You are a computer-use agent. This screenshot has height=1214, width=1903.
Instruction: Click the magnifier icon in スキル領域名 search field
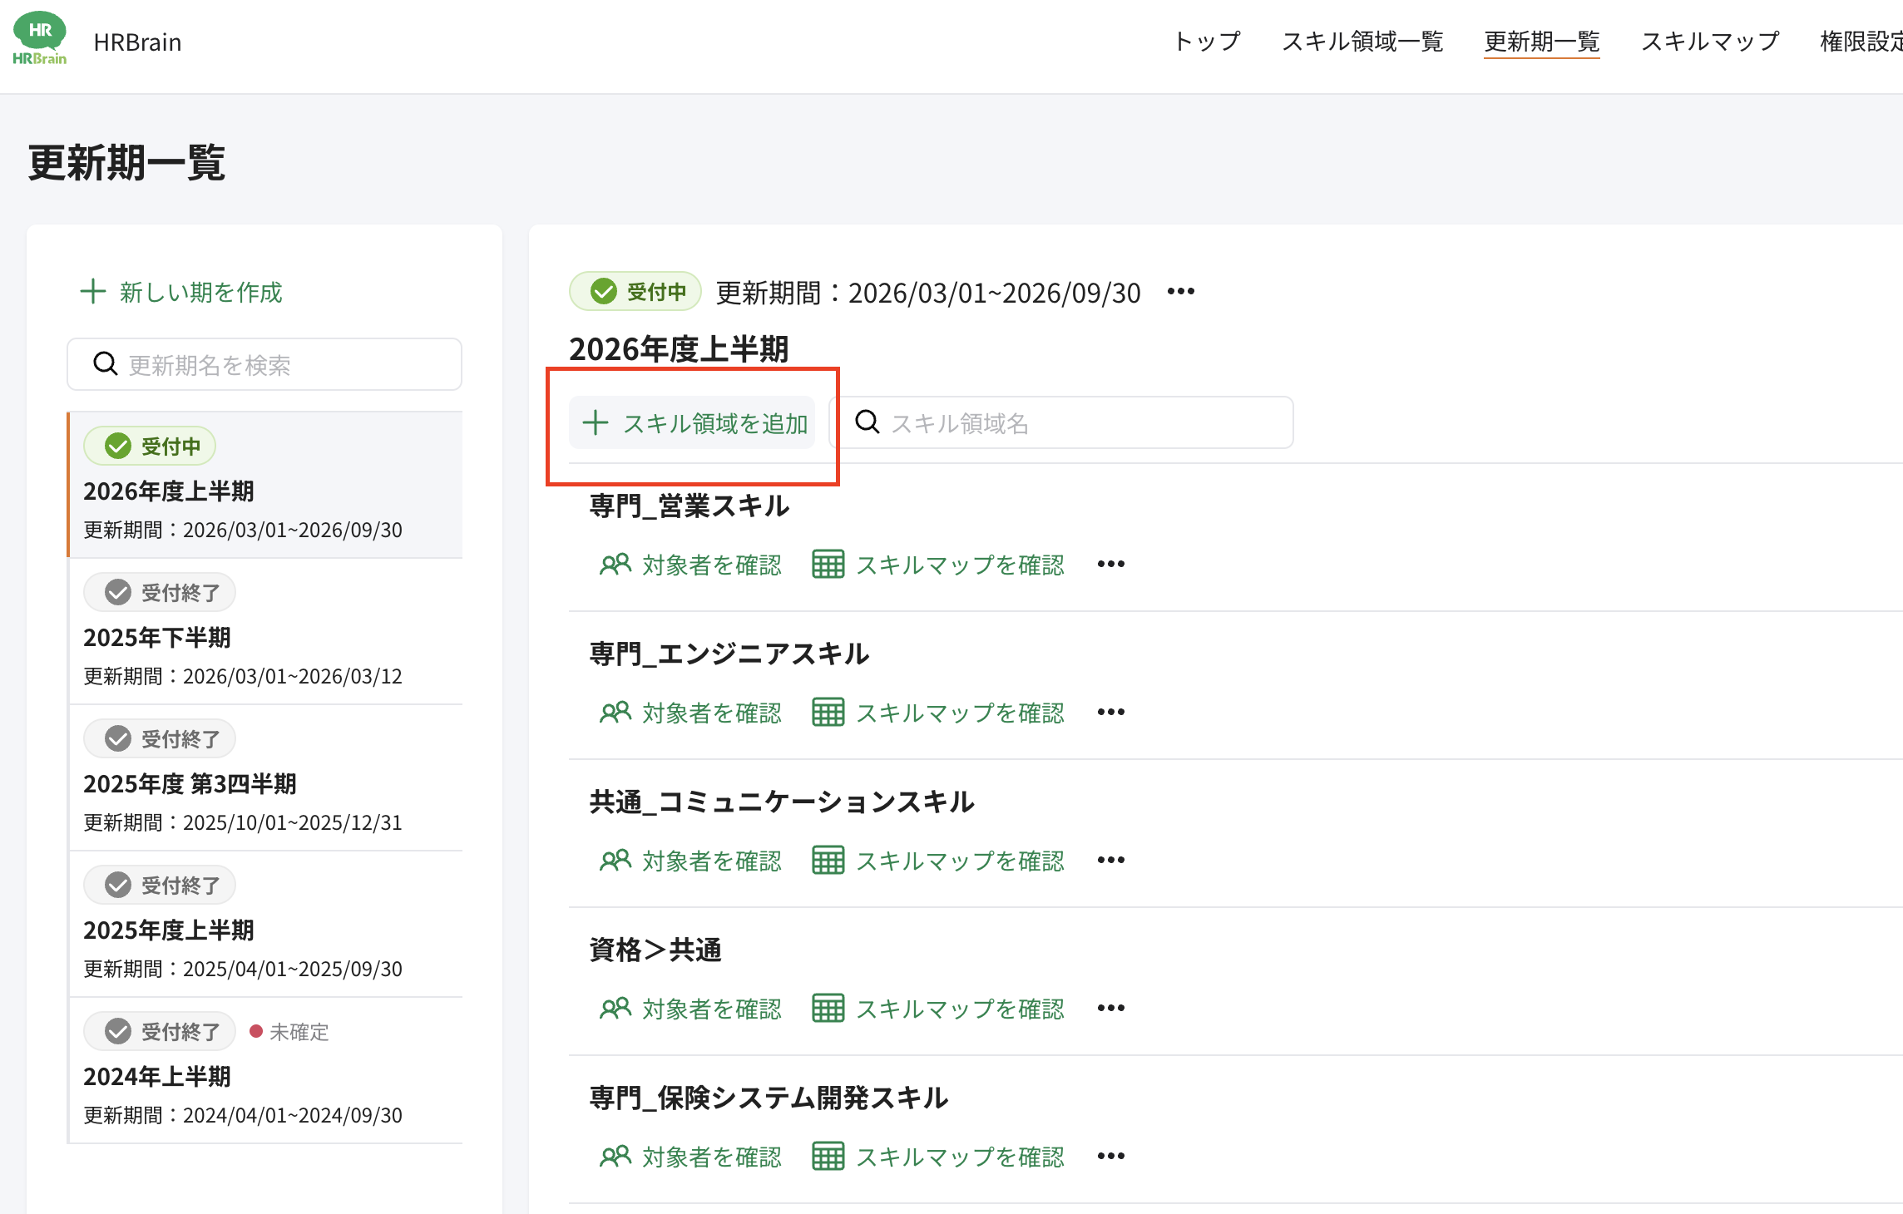[x=867, y=422]
